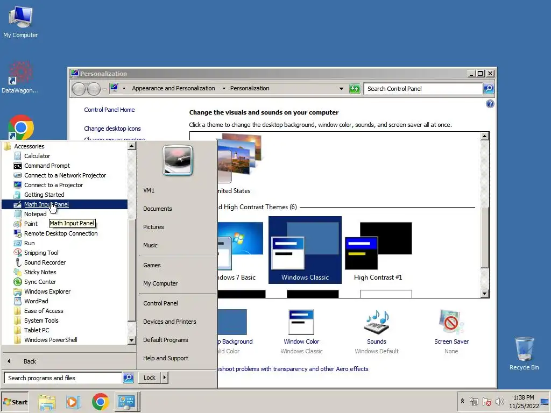
Task: Click themes list scroll down arrow
Action: (x=485, y=294)
